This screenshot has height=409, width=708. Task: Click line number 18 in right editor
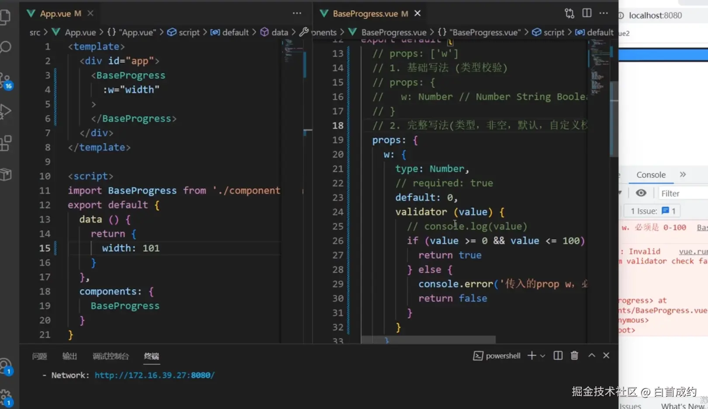[x=338, y=125]
